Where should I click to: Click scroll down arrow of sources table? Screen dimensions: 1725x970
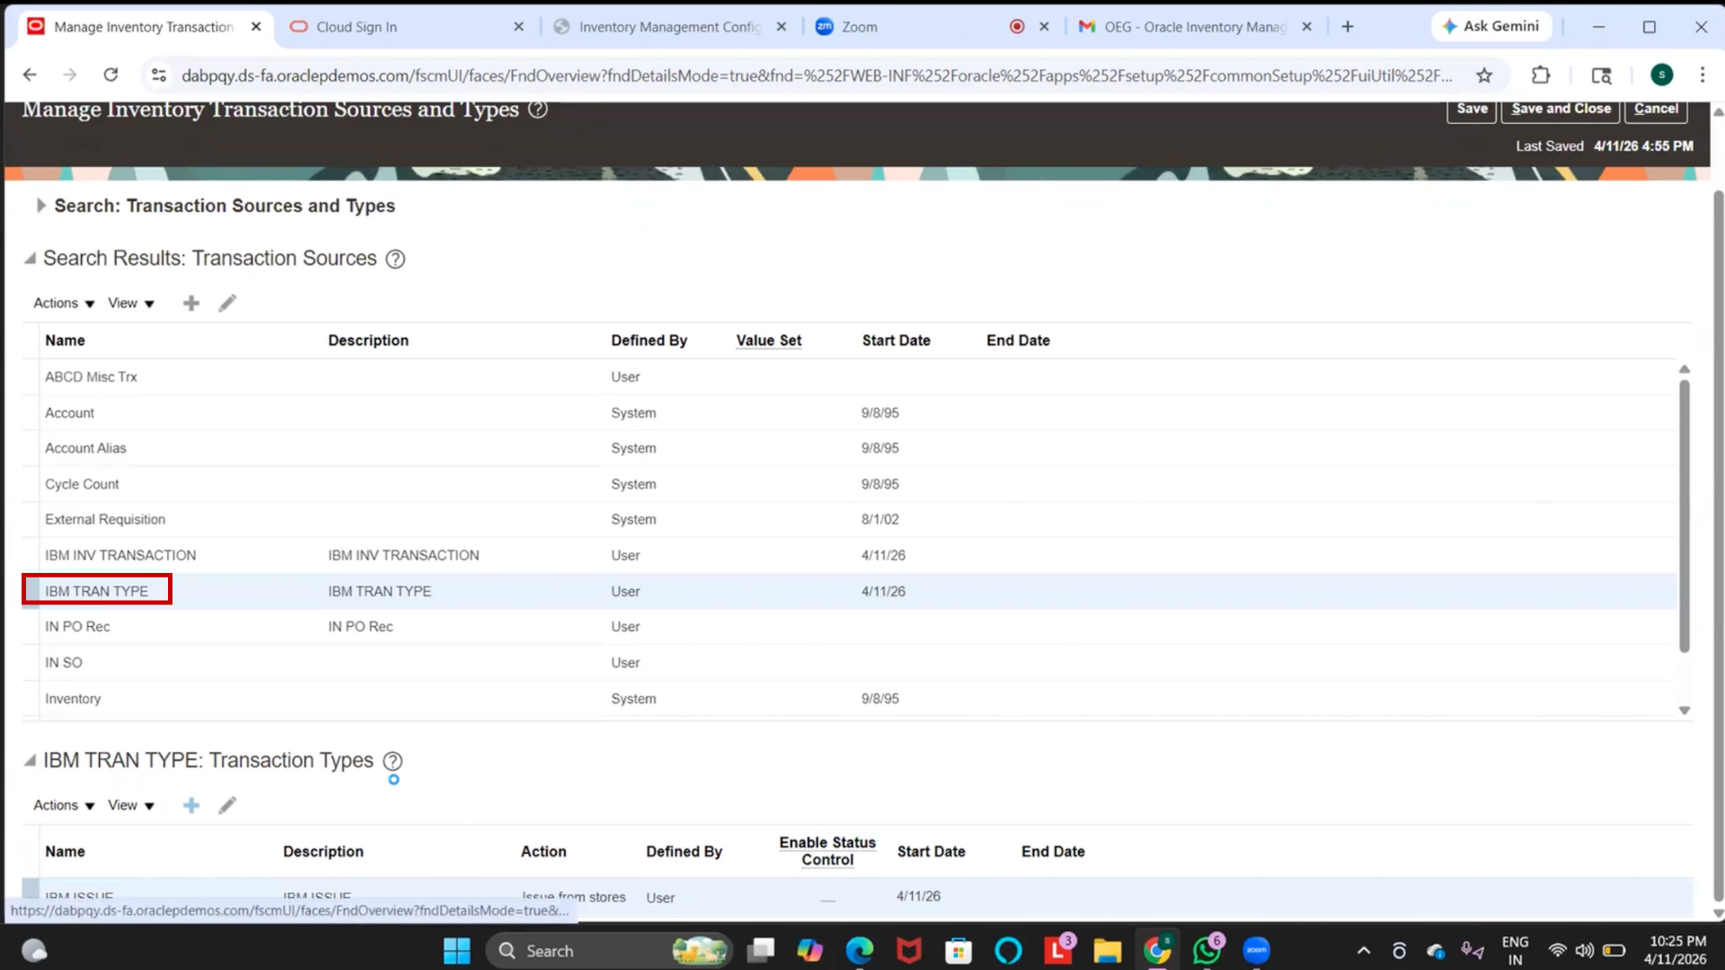click(1684, 710)
